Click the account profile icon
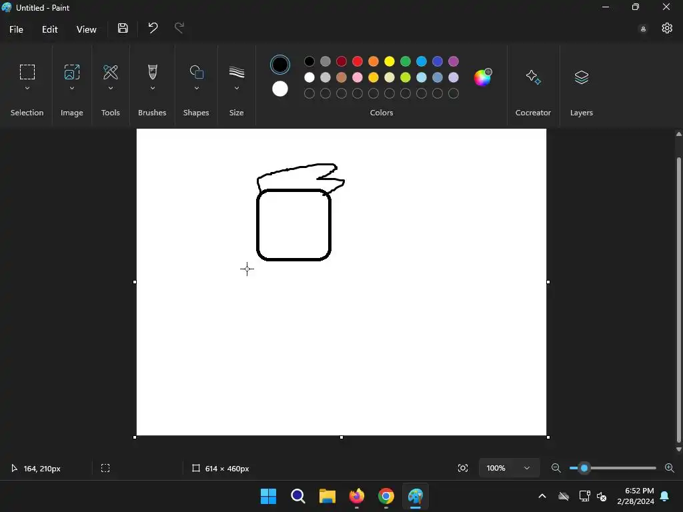 pos(643,29)
